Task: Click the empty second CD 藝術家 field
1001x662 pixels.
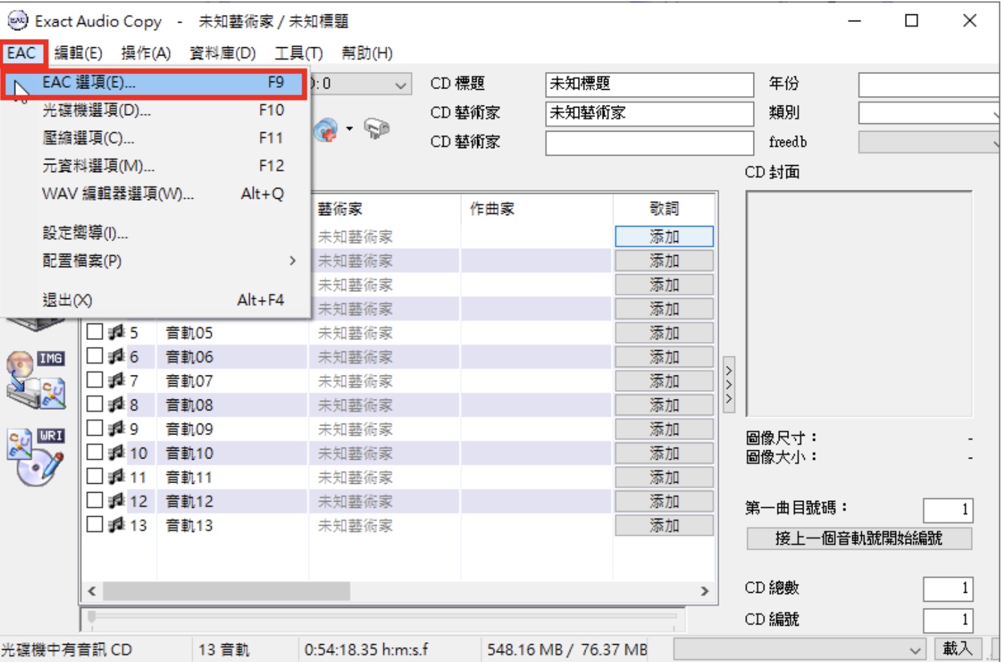Action: pos(649,143)
